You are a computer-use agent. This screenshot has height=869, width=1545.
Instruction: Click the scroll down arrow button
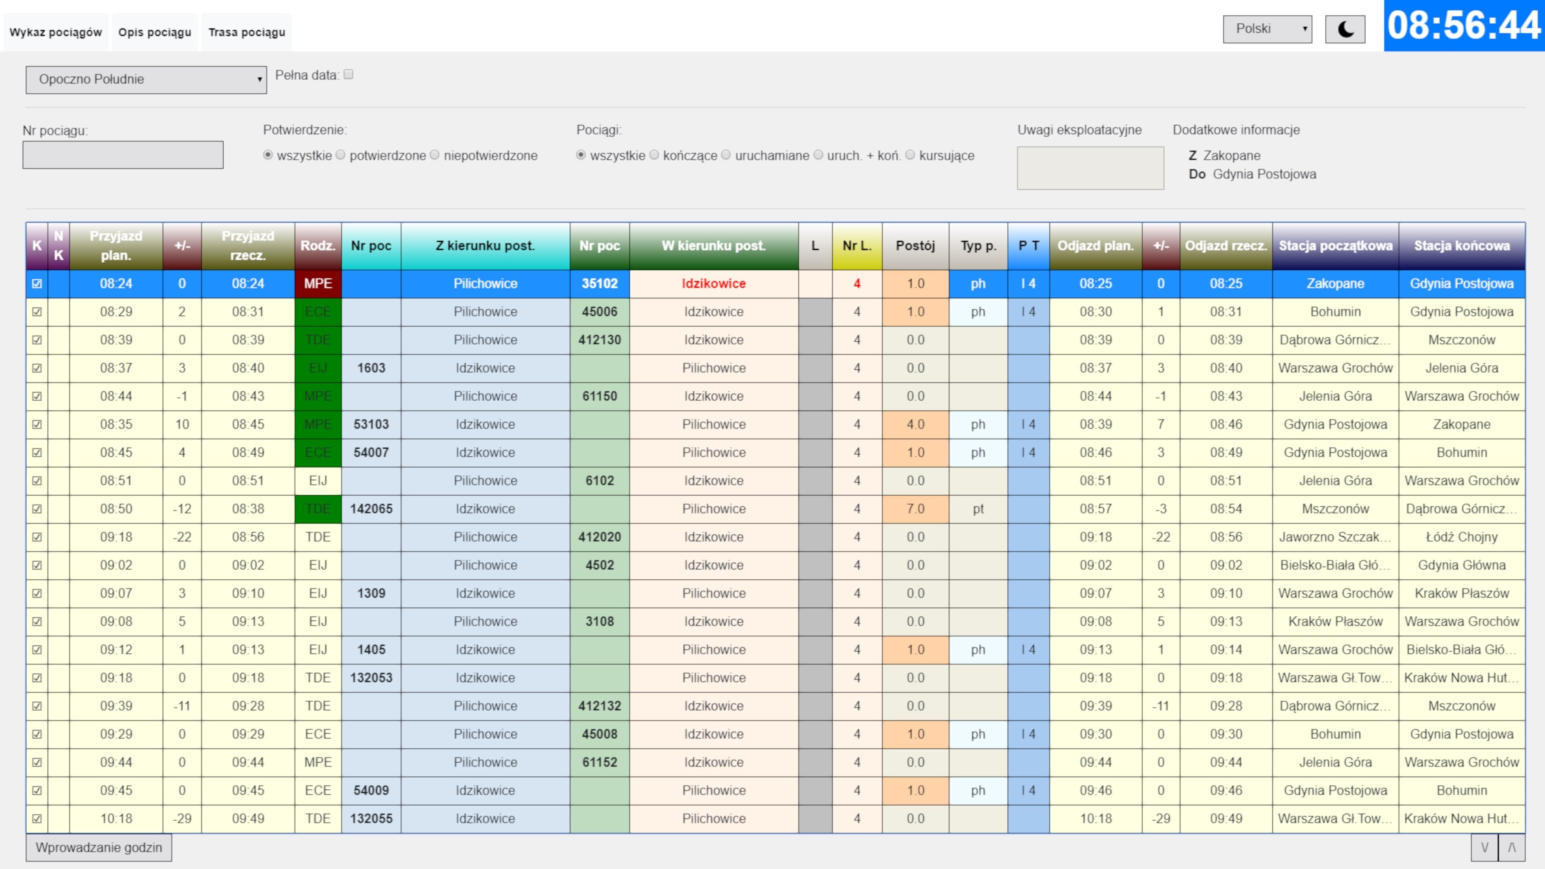click(x=1484, y=847)
